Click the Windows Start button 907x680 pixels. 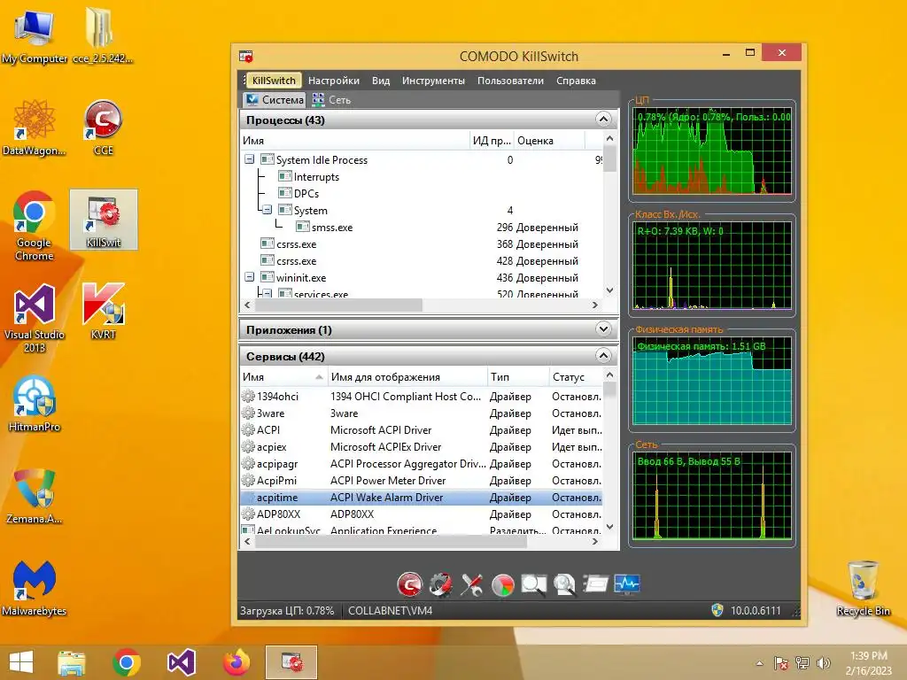pos(21,662)
